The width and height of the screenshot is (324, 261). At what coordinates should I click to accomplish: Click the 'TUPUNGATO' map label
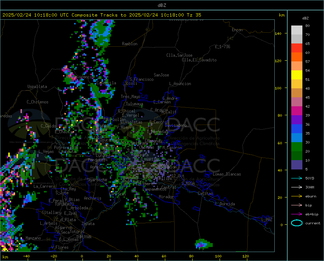pos(64,204)
